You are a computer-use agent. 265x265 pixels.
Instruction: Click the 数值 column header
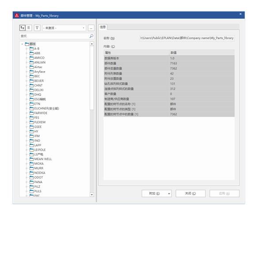(x=202, y=53)
